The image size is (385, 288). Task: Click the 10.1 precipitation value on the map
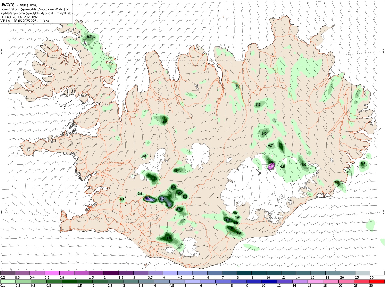[x=148, y=198]
